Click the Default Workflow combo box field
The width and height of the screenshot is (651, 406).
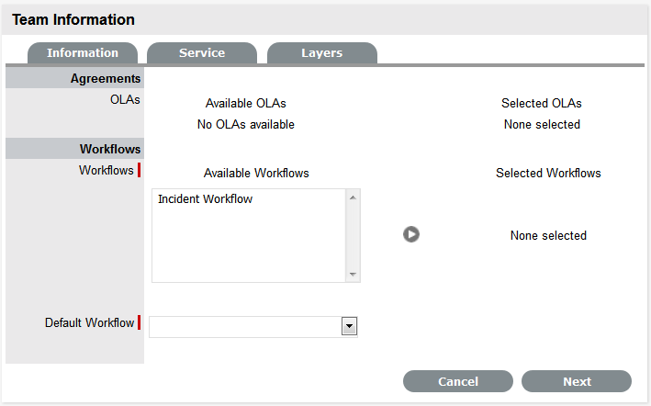245,326
